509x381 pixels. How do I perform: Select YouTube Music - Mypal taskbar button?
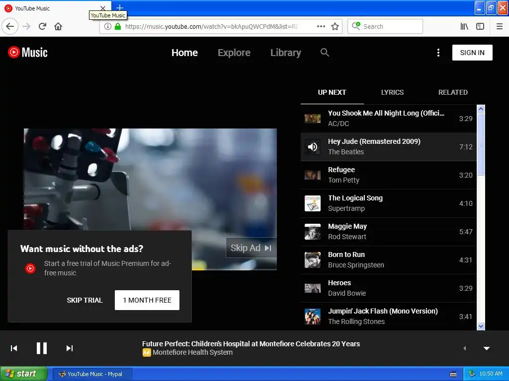[x=92, y=374]
